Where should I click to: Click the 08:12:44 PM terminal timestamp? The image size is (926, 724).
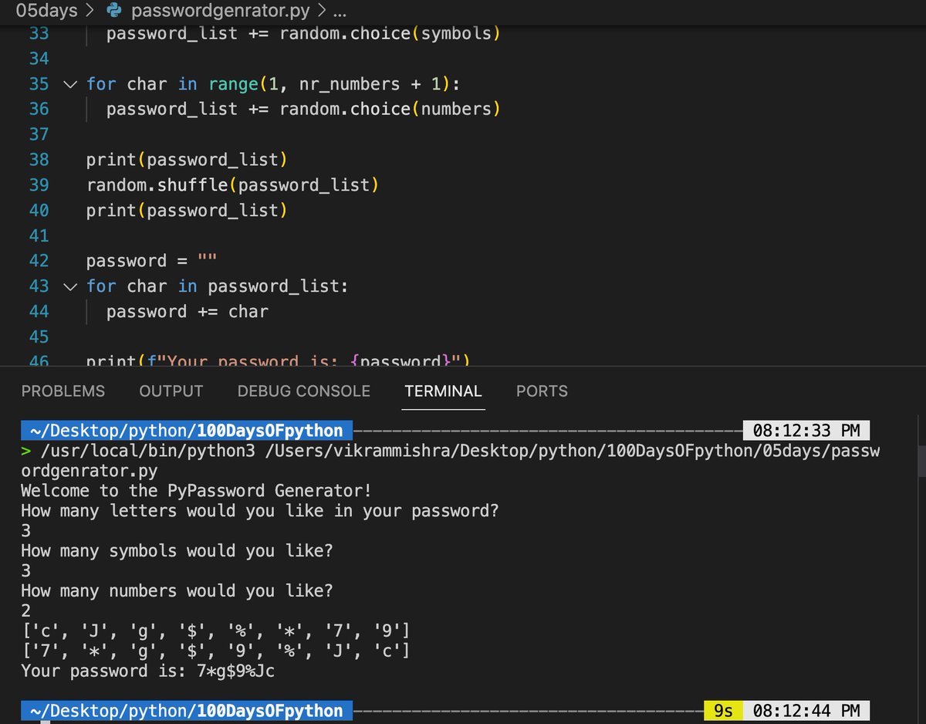pos(806,711)
